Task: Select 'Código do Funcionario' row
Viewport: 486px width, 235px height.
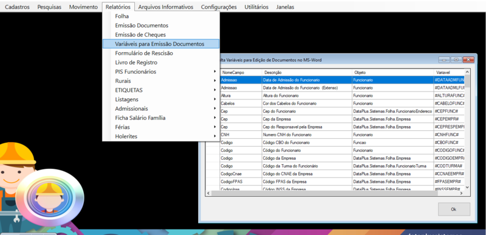Action: [x=335, y=150]
